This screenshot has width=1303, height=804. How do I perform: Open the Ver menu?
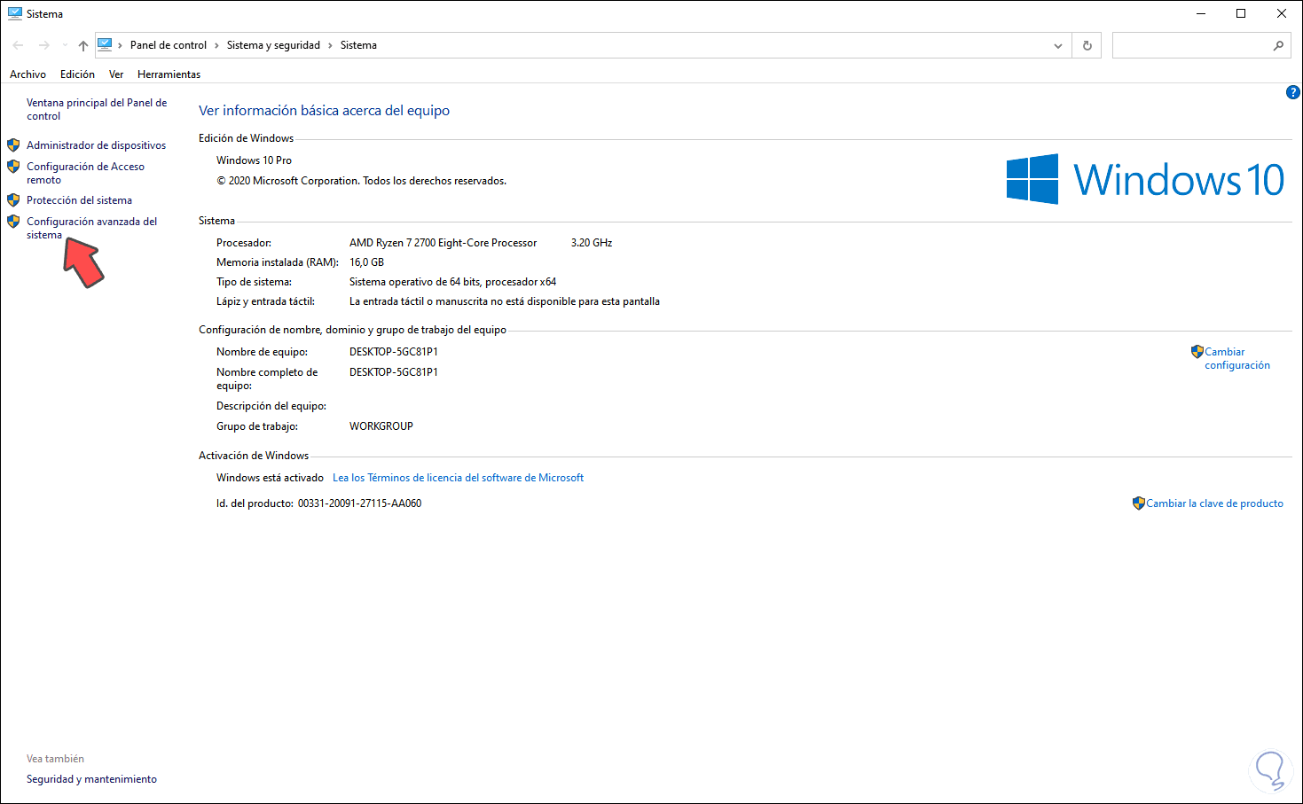point(116,74)
